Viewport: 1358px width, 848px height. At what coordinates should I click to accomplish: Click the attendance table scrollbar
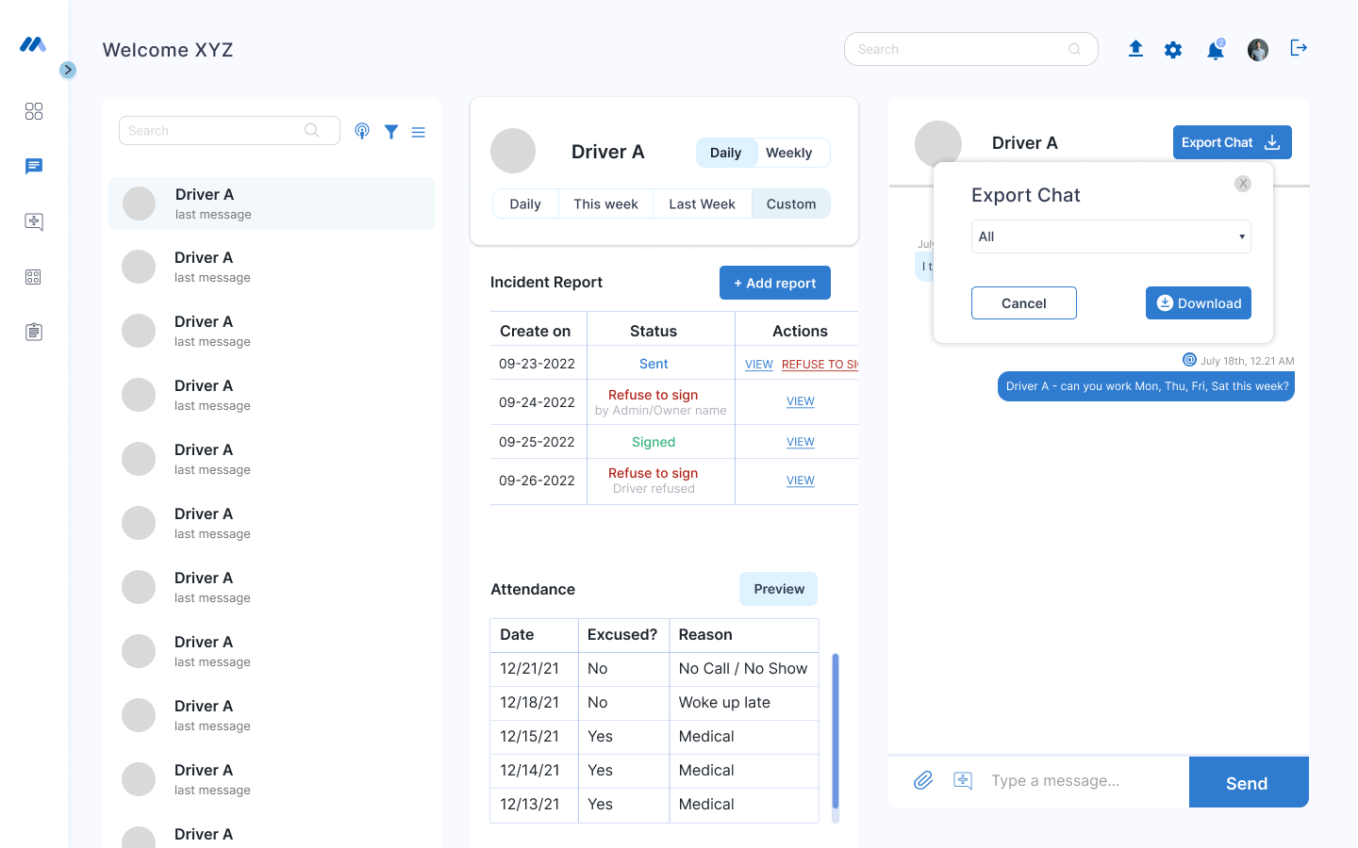click(836, 733)
